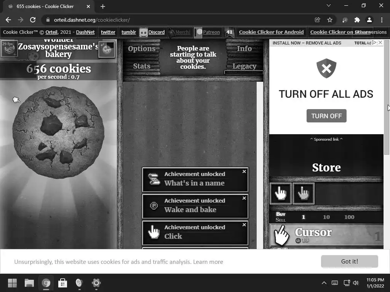
Task: Buy the Cursor building
Action: coord(326,236)
